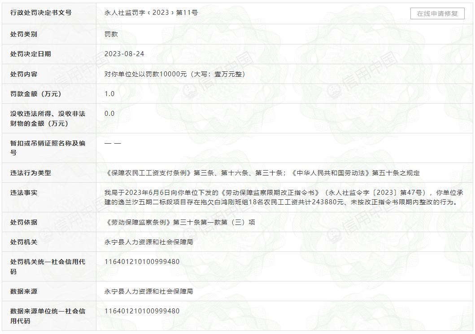Click the penalty type value 罚款
475x334 pixels.
coord(111,34)
